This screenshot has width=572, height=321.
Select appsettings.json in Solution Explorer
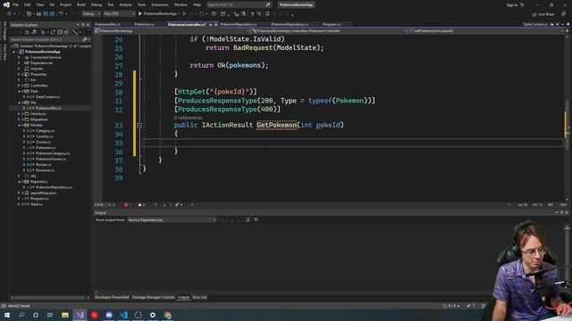(44, 193)
